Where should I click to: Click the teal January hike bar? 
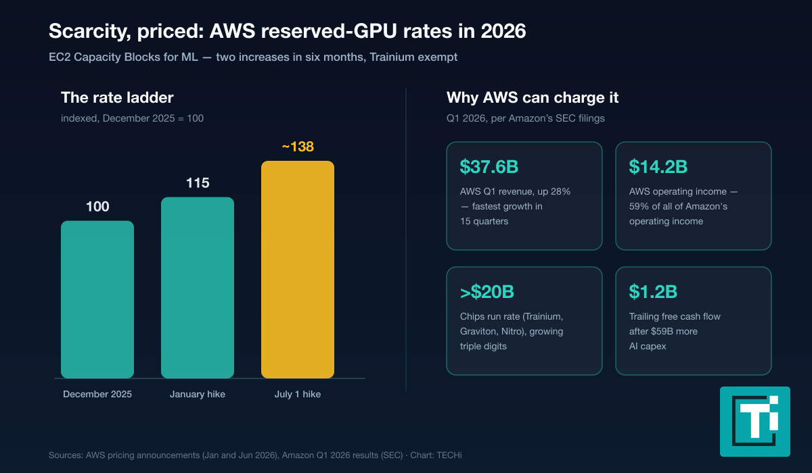pos(198,288)
